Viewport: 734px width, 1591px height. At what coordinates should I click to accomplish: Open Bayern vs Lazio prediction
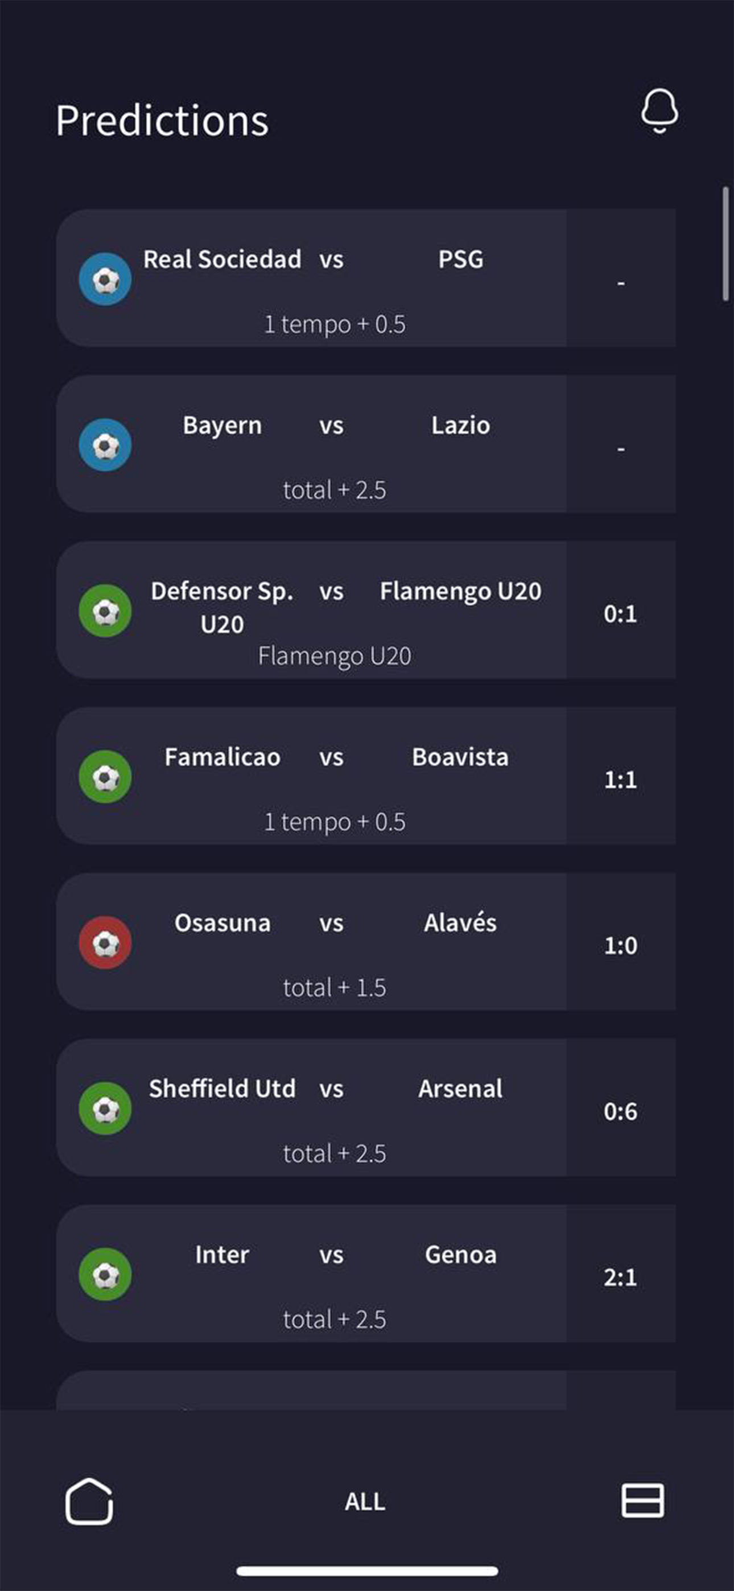pos(333,444)
